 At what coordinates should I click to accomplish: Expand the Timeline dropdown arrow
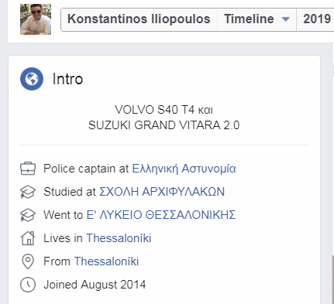coord(285,19)
